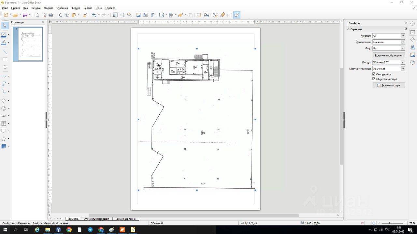Select the arrow Select tool

(x=5, y=26)
